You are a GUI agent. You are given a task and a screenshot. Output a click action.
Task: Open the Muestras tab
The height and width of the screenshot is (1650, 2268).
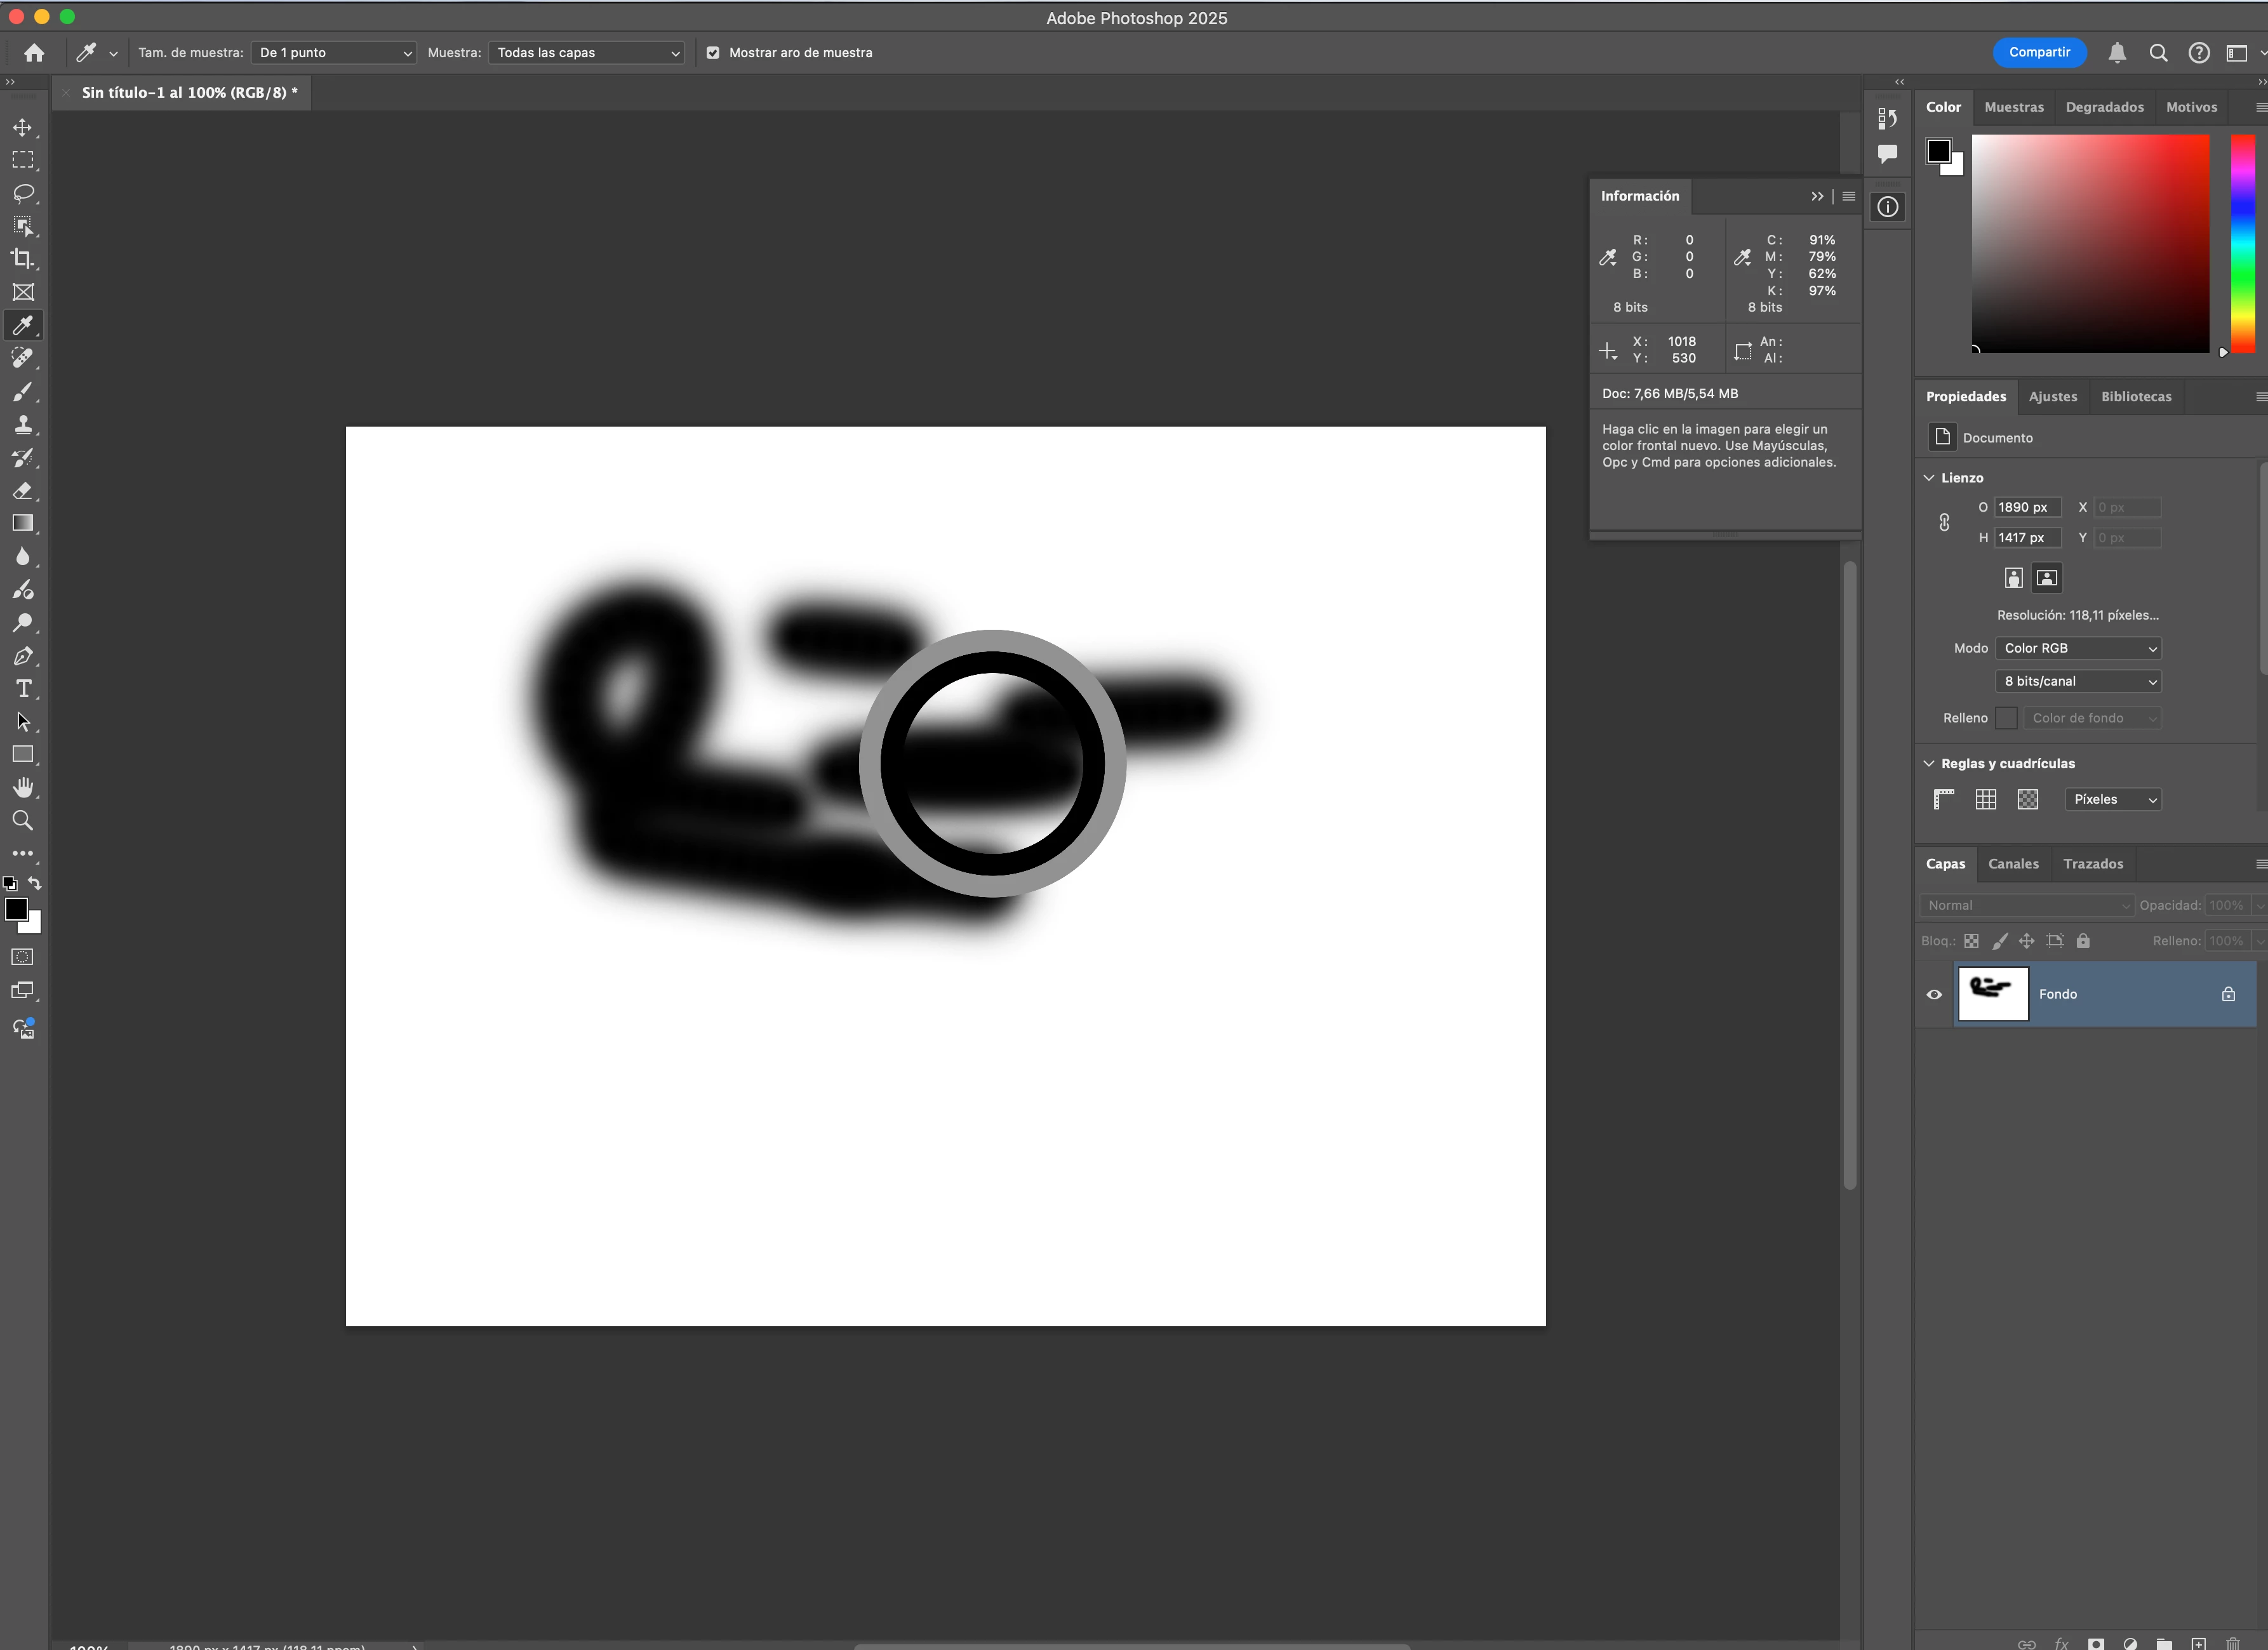tap(2013, 107)
